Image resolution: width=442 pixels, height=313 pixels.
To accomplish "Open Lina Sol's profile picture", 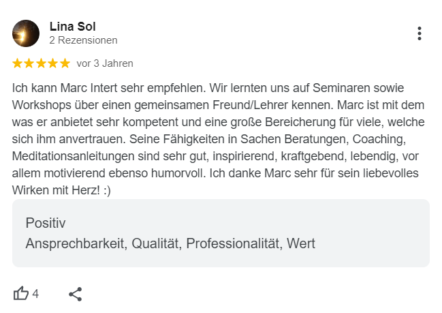I will coord(26,33).
